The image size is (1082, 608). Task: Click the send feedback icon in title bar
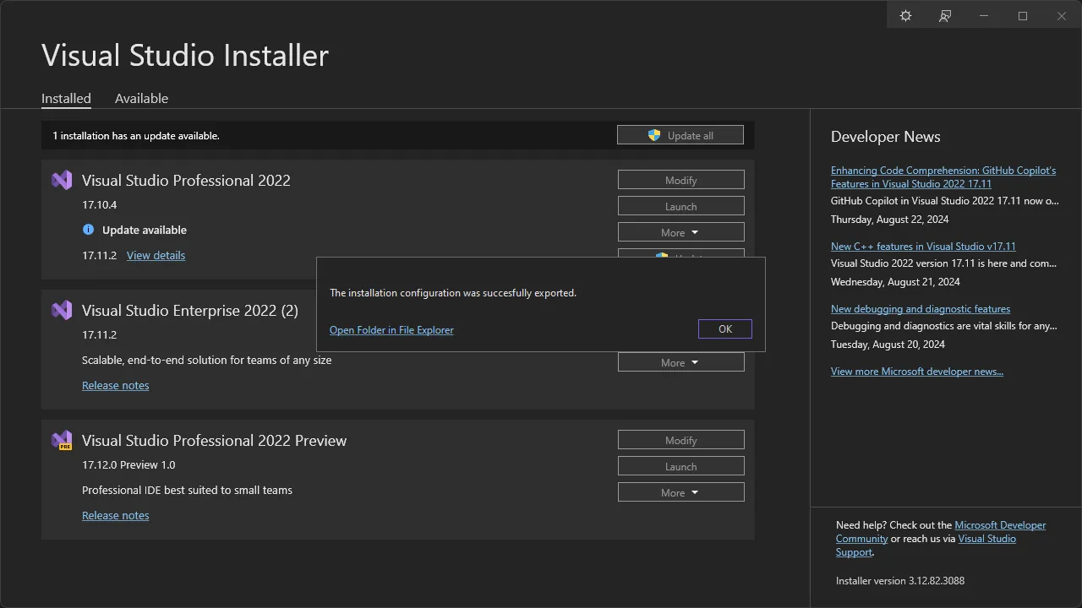click(x=945, y=15)
